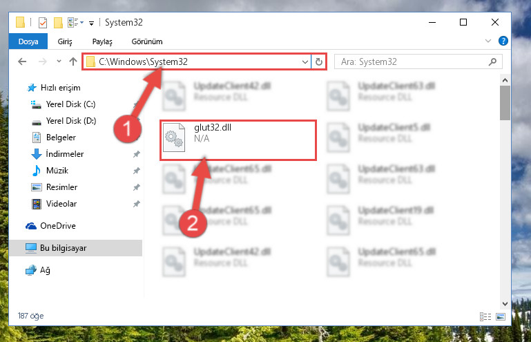Refresh the System32 folder view
This screenshot has width=531, height=342.
pyautogui.click(x=318, y=61)
